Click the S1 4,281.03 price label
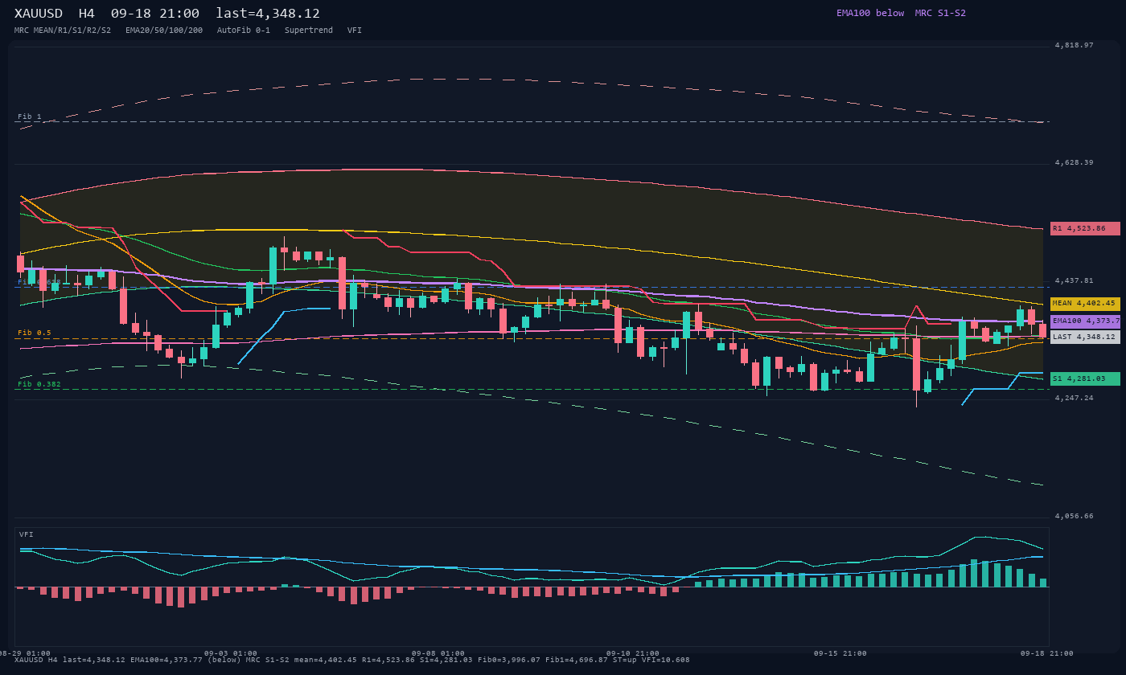 [x=1085, y=378]
